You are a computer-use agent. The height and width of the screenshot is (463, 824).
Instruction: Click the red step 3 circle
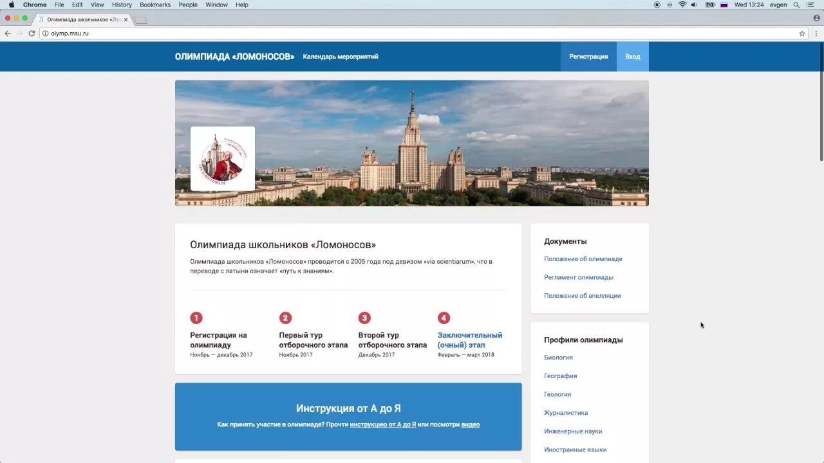(x=364, y=318)
